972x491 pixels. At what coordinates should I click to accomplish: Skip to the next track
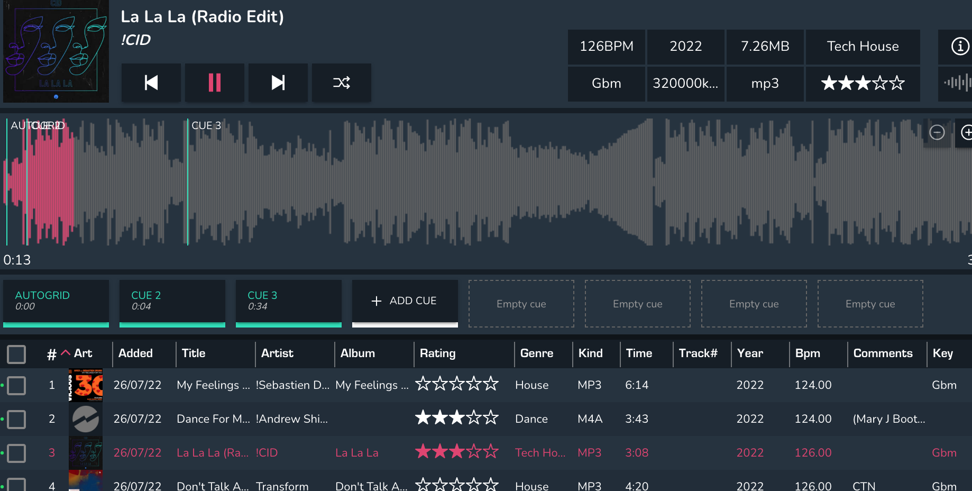click(x=278, y=83)
